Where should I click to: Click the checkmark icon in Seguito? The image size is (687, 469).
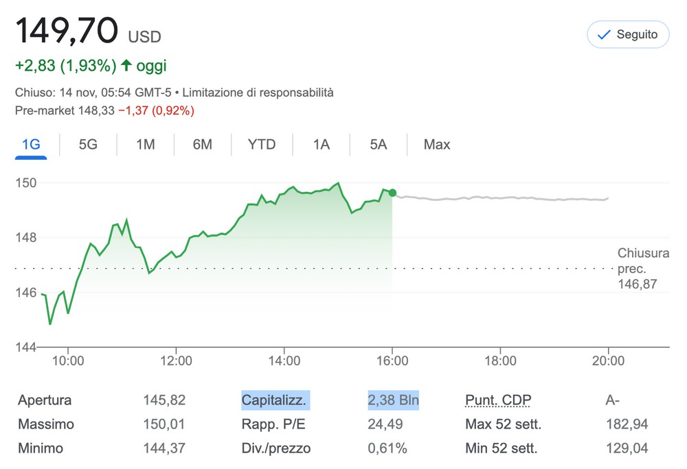tap(605, 35)
